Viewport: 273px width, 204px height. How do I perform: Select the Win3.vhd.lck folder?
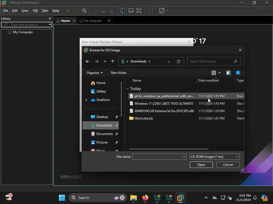pyautogui.click(x=186, y=118)
